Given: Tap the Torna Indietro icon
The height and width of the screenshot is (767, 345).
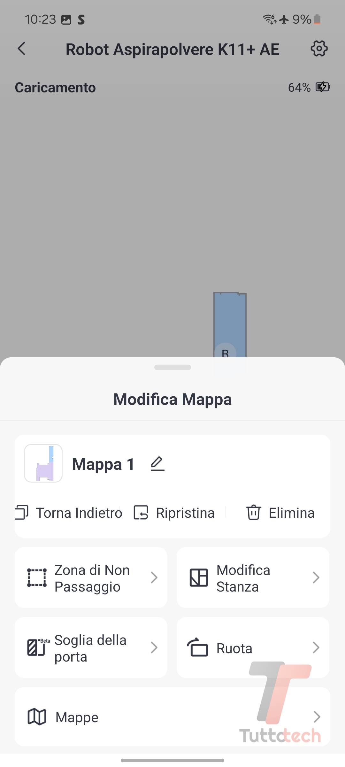Looking at the screenshot, I should pyautogui.click(x=22, y=513).
